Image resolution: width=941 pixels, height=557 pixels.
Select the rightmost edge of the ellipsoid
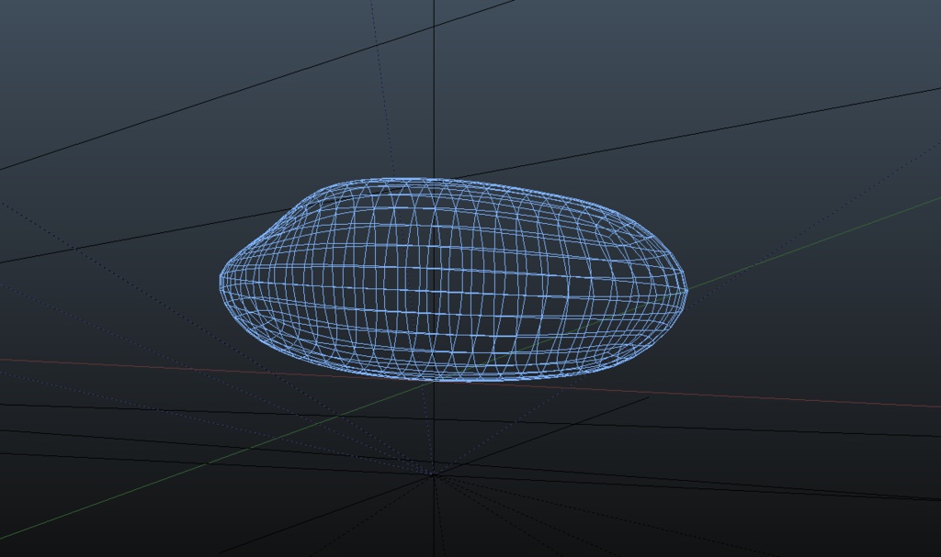point(686,289)
